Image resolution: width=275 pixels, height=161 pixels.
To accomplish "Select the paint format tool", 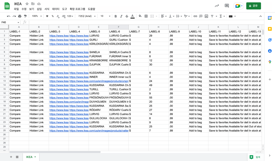I will click(x=25, y=16).
